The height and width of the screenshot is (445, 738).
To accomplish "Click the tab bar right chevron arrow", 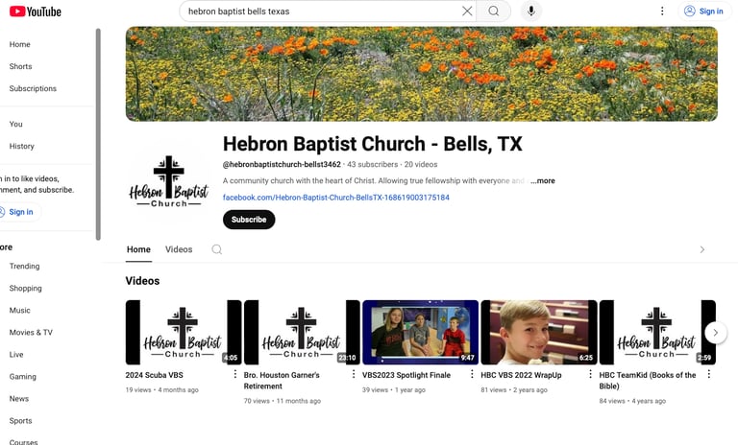I will 702,249.
